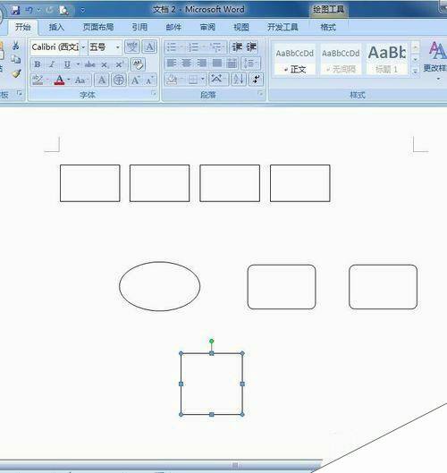The height and width of the screenshot is (473, 447).
Task: Open the font color dropdown arrow
Action: (x=69, y=80)
